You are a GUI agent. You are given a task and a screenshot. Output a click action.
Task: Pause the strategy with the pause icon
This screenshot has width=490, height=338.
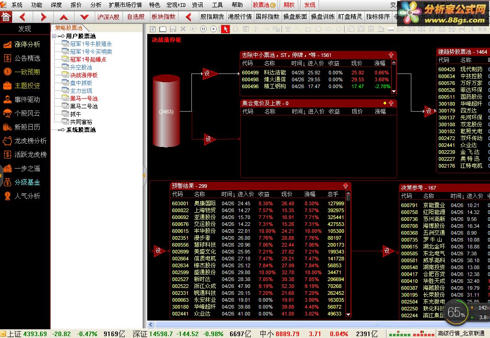[203, 29]
